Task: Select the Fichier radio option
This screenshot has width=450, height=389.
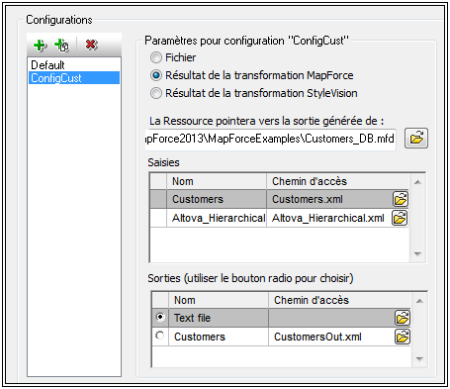Action: [x=156, y=57]
